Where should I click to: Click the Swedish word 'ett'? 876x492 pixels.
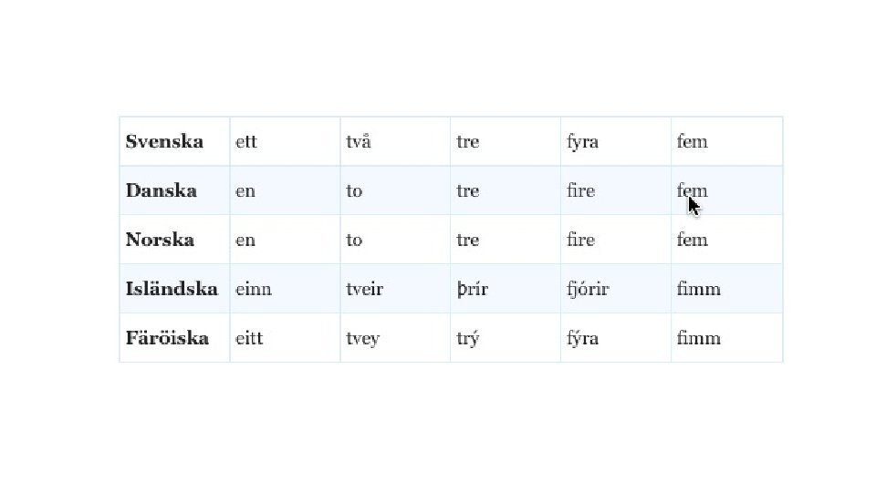pyautogui.click(x=246, y=141)
